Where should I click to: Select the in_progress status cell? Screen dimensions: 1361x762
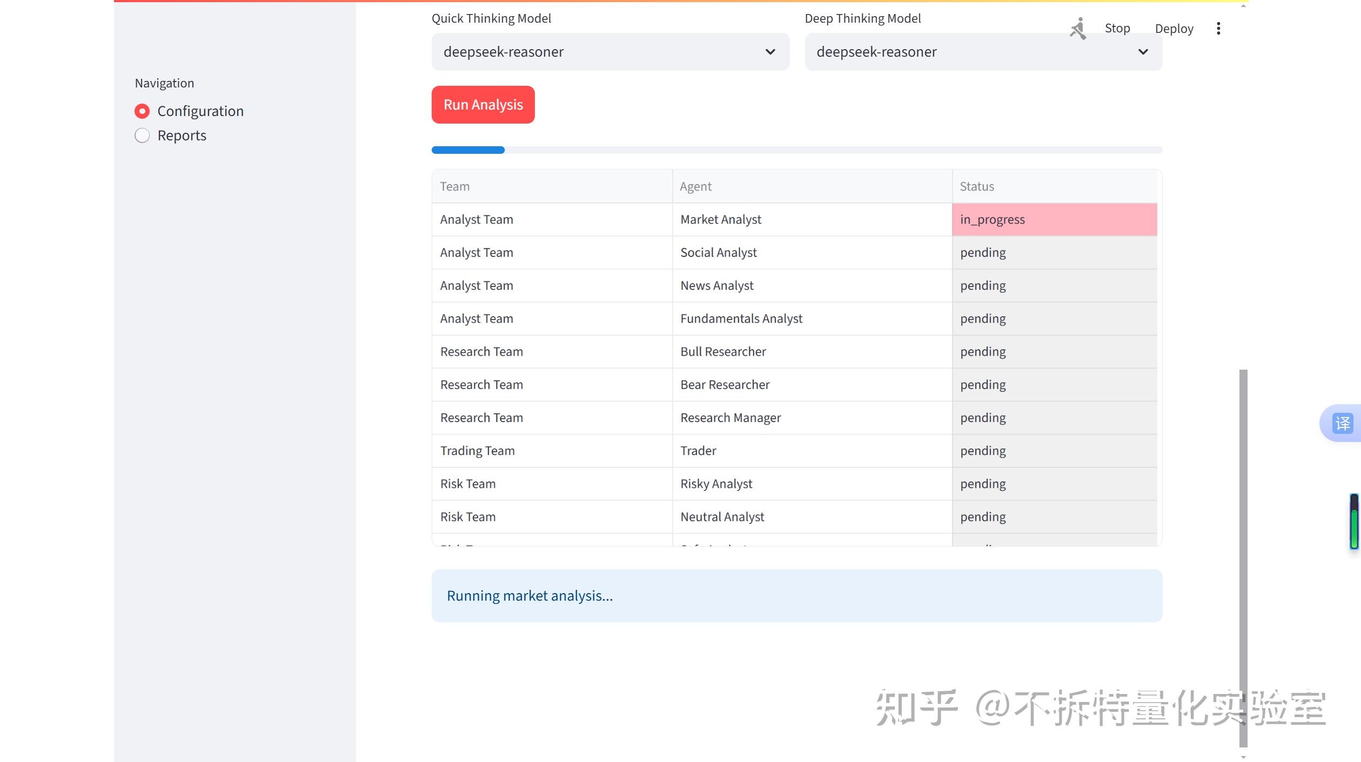[1054, 219]
